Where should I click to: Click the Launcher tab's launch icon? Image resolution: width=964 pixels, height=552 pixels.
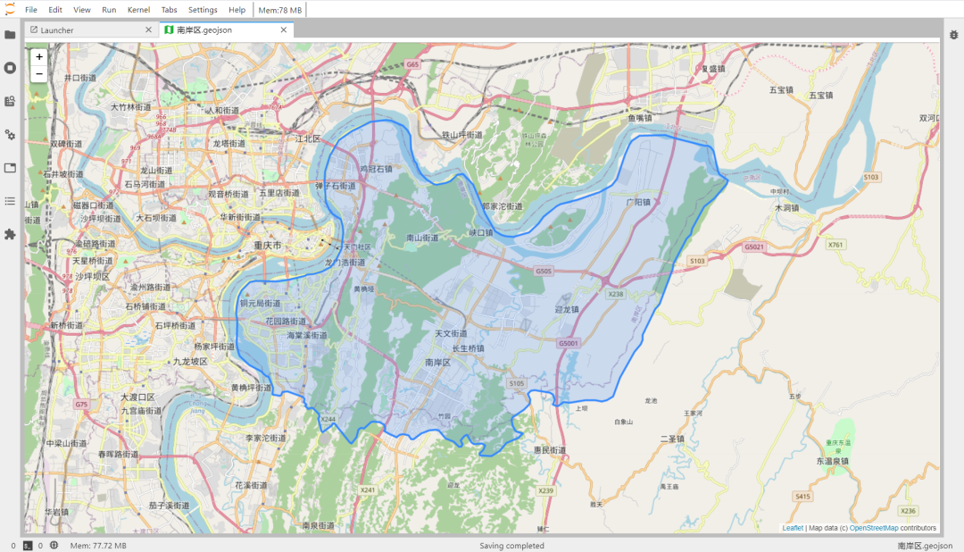[34, 29]
